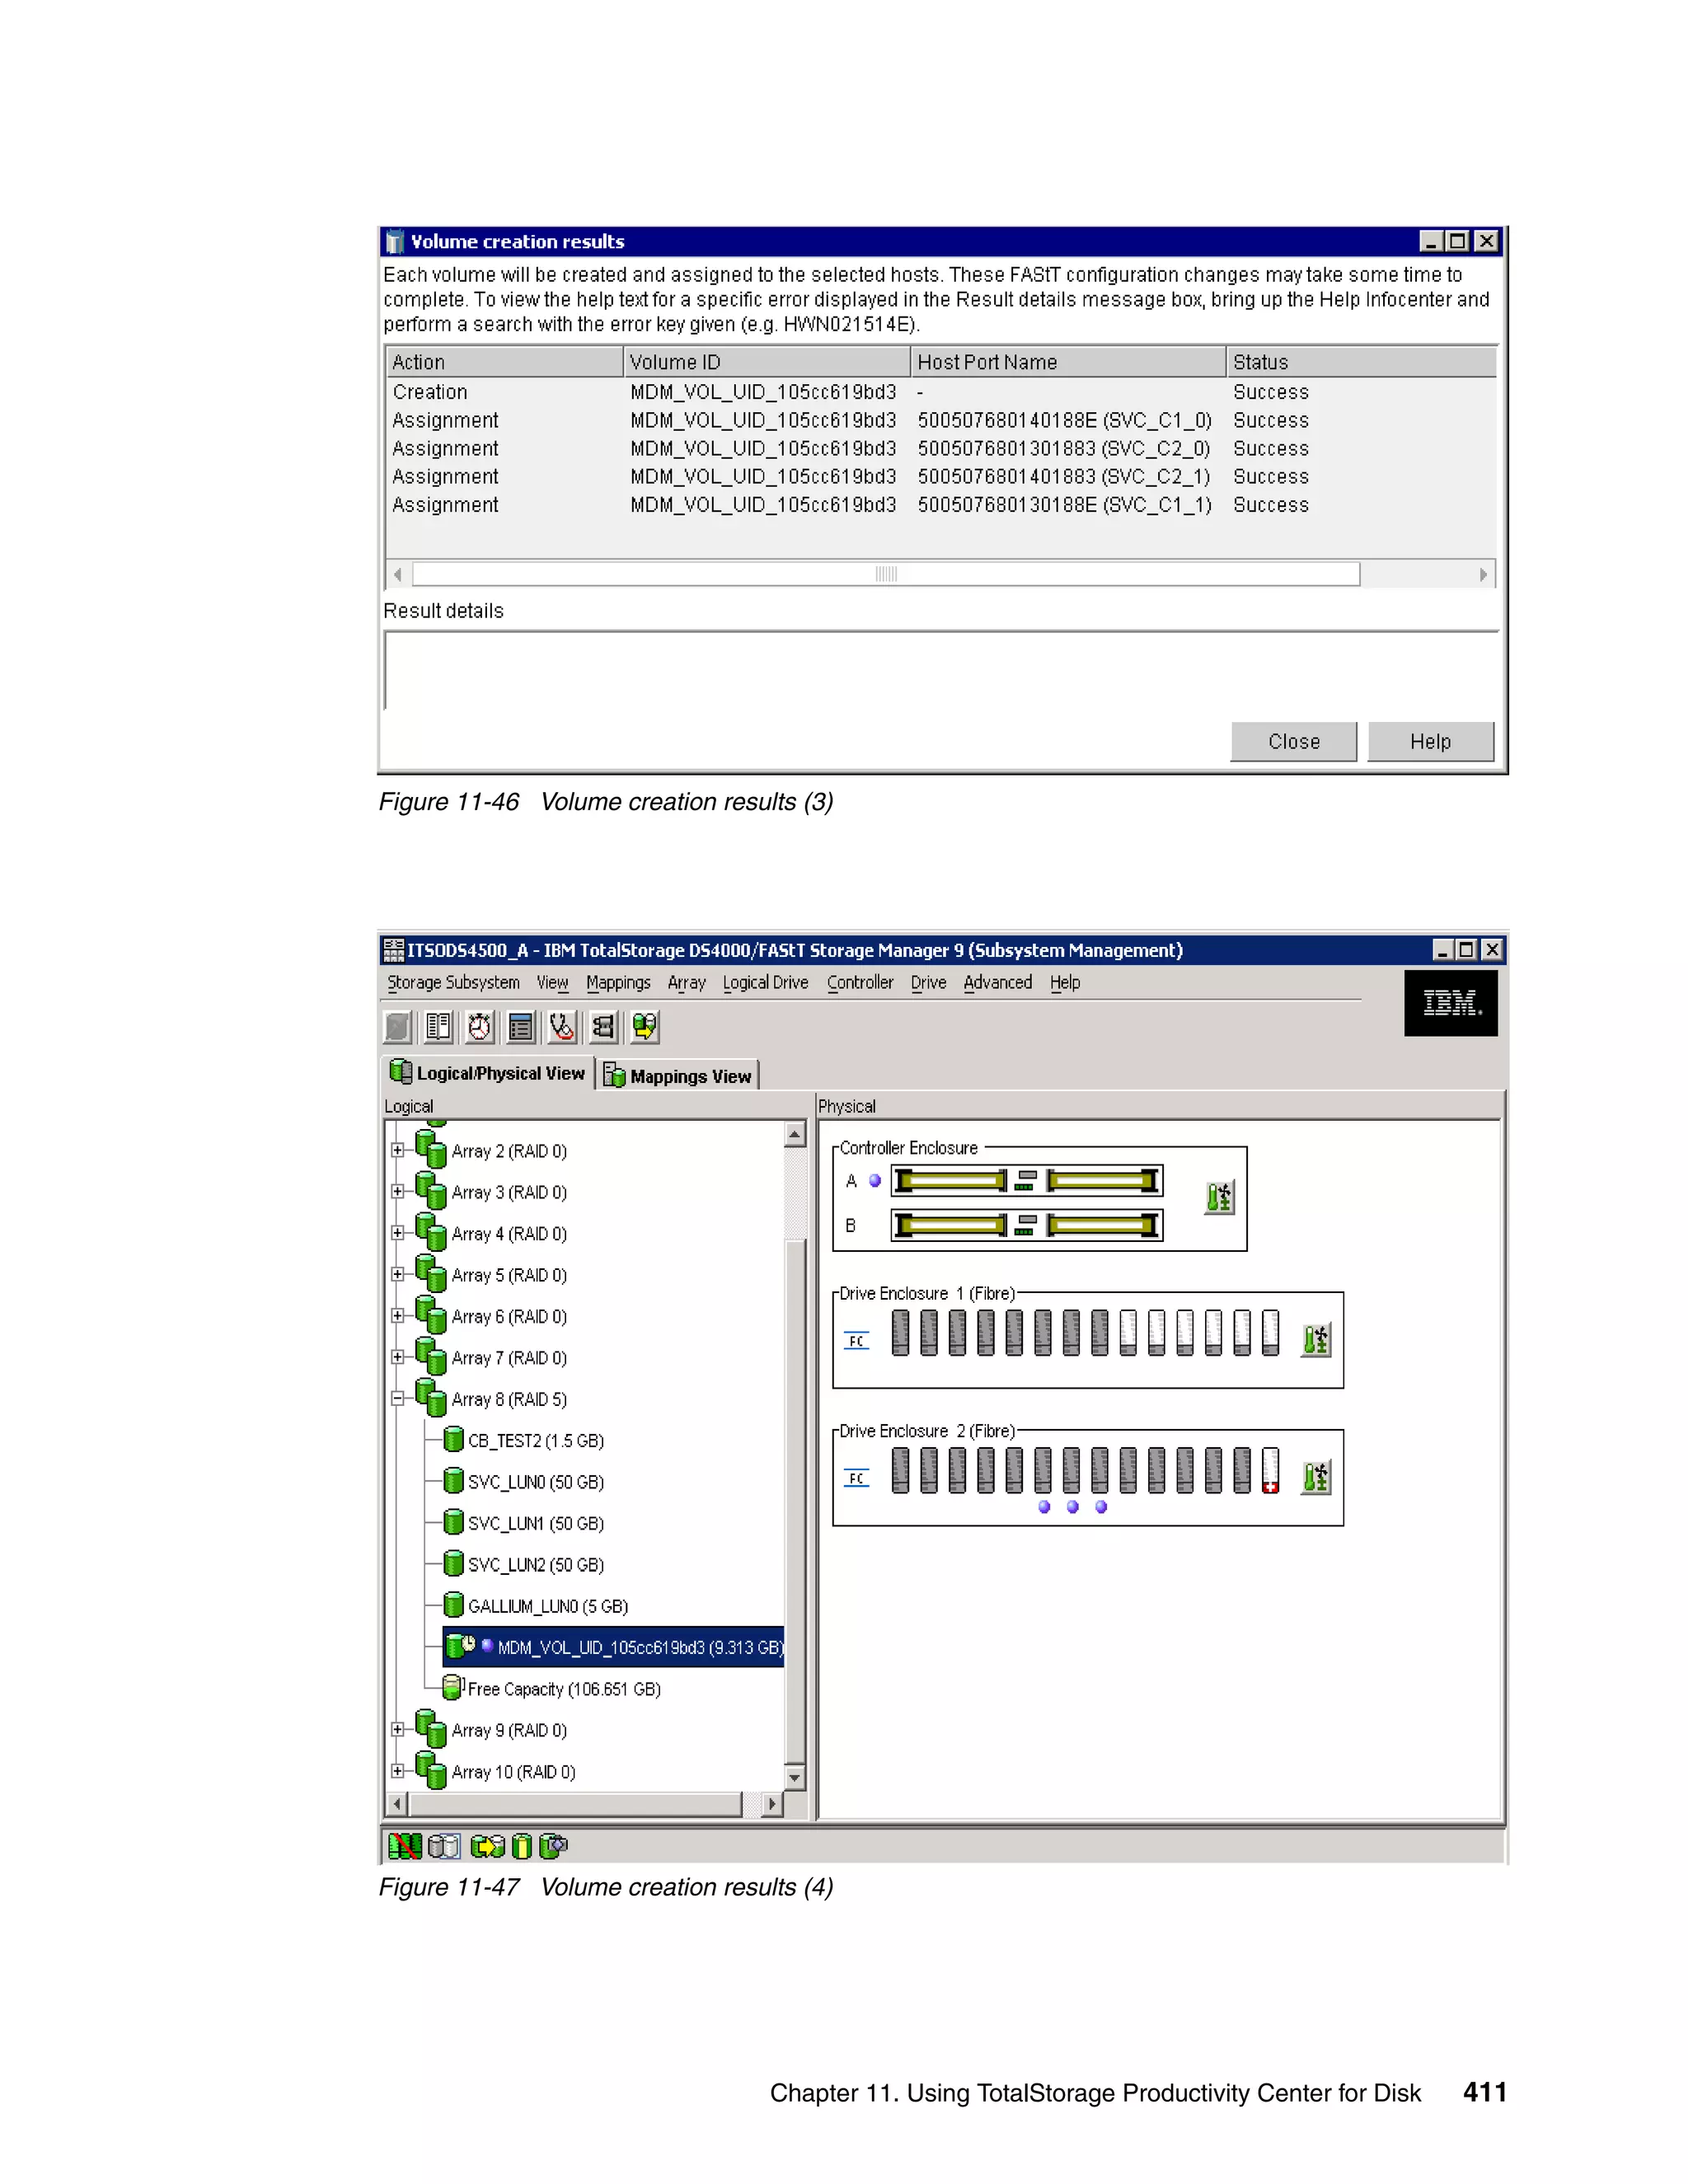Open the Logical Drive menu

tap(765, 983)
